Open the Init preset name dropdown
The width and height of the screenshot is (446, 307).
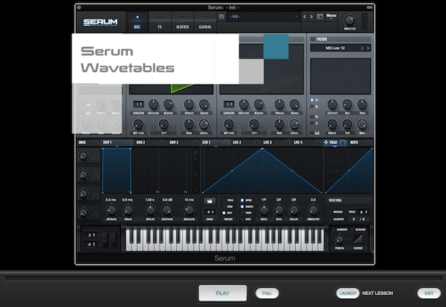[263, 16]
